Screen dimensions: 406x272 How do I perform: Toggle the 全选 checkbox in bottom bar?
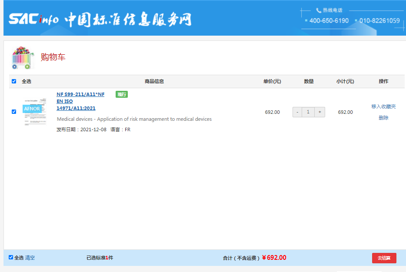(x=10, y=257)
